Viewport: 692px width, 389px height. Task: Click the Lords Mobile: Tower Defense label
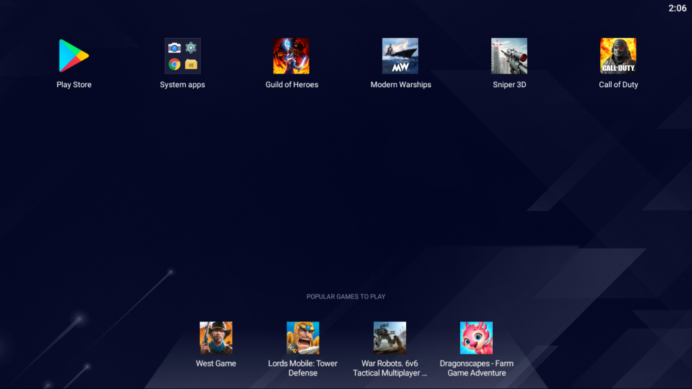pos(303,368)
